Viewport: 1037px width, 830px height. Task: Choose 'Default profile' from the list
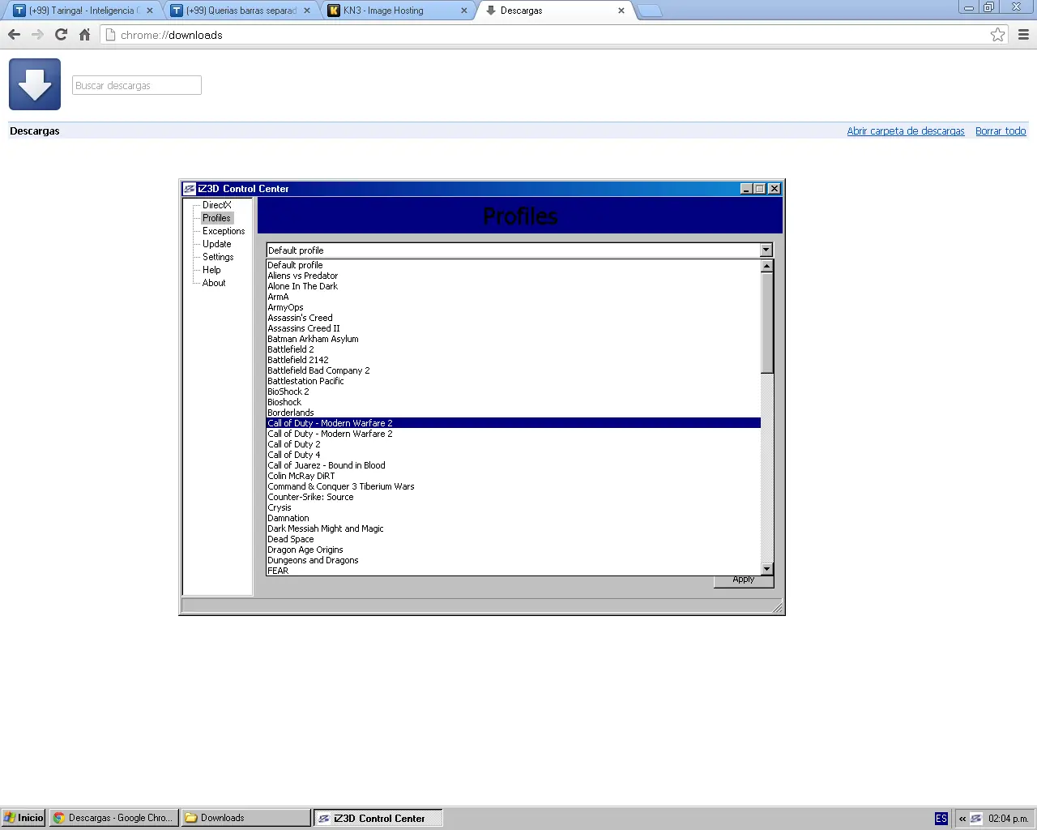click(514, 265)
